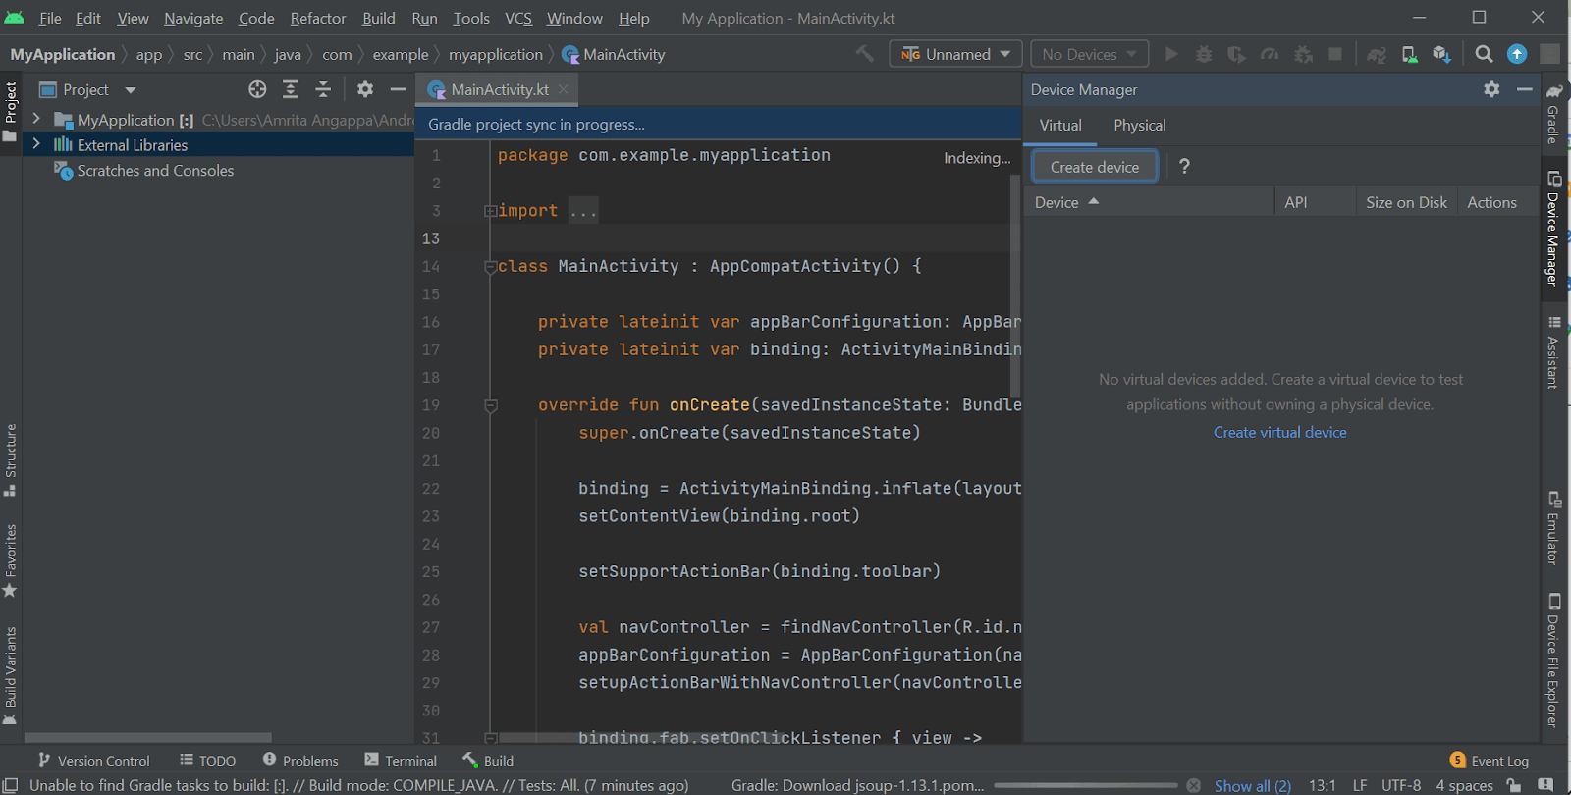The image size is (1571, 795).
Task: Expand the MyApplication tree node
Action: coord(36,119)
